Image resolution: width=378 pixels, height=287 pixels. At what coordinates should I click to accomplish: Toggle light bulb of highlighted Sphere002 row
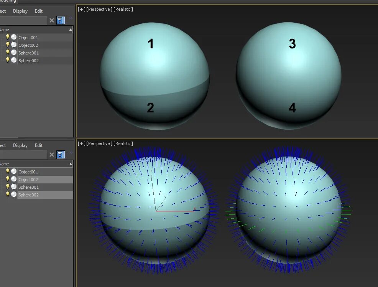(8, 194)
